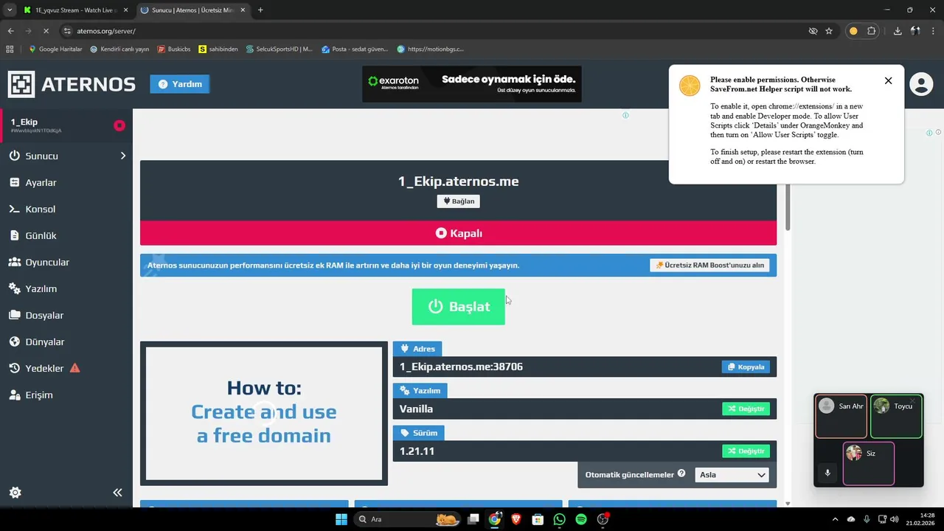944x531 pixels.
Task: Open the SelcukSportsHD bookmark
Action: tap(280, 49)
